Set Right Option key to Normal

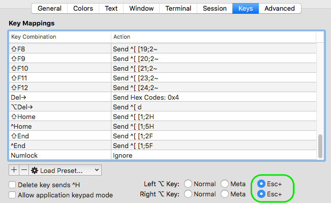[x=188, y=194]
